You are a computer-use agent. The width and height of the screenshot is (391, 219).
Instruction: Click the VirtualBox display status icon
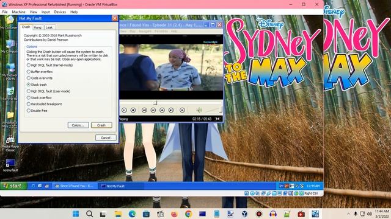[280, 193]
